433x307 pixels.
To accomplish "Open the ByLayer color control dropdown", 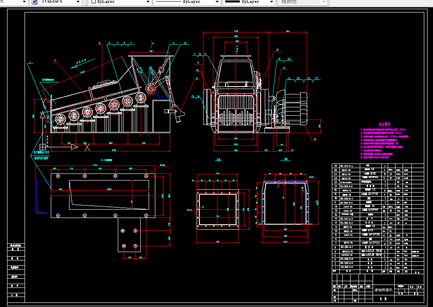I will 120,2.
